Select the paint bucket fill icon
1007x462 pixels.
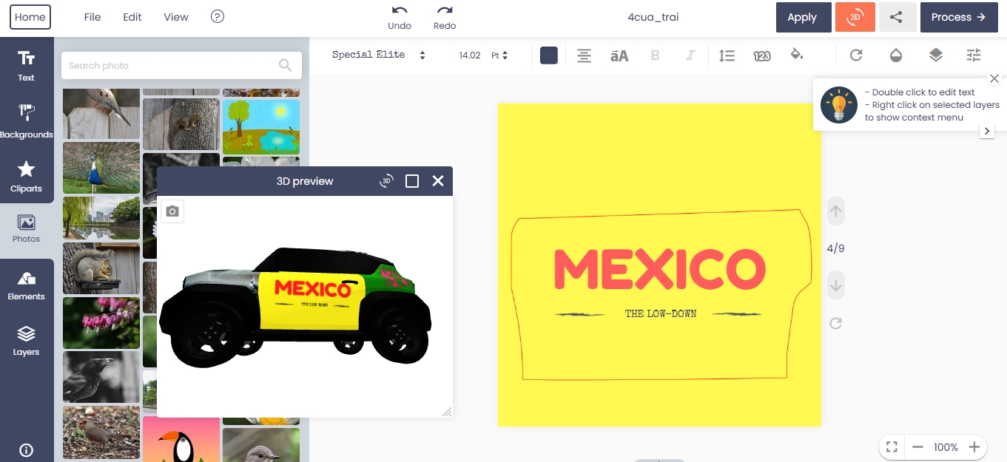[797, 55]
